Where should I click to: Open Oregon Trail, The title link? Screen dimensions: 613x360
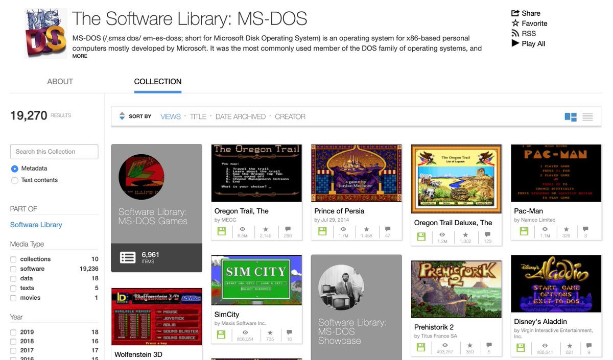pos(242,211)
